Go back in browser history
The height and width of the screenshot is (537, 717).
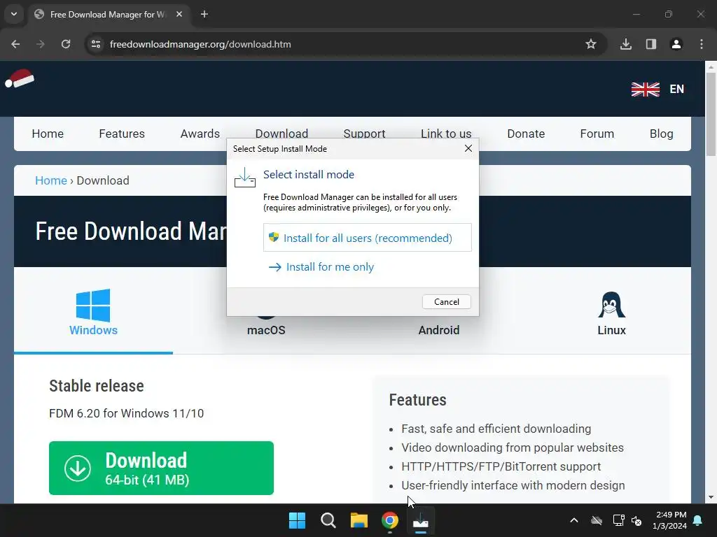click(15, 44)
